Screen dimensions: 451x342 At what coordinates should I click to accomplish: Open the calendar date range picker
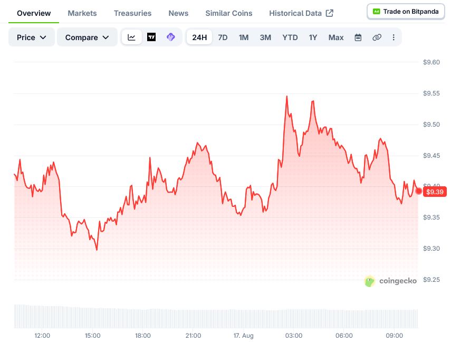click(358, 37)
